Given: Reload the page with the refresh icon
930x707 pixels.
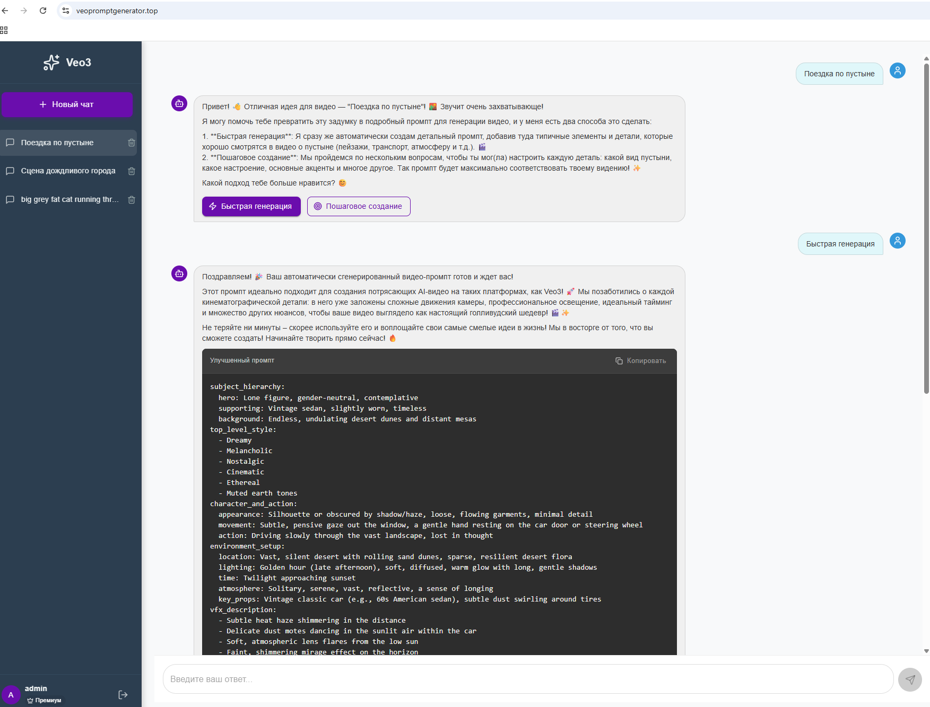Looking at the screenshot, I should click(43, 11).
